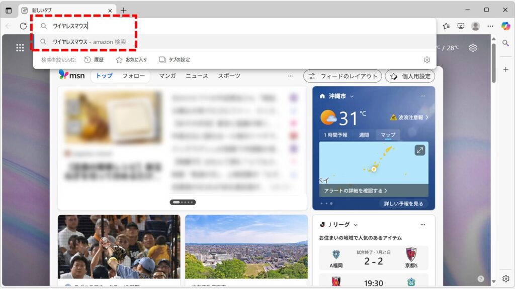Open A福岡 vs 京都S 2-2 match

[374, 258]
